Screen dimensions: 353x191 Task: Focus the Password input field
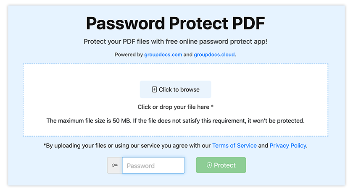pos(153,165)
